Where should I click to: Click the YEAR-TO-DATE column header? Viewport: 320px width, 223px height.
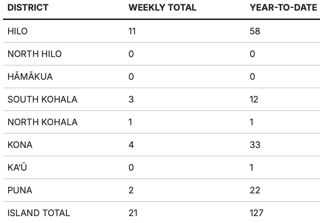[284, 8]
